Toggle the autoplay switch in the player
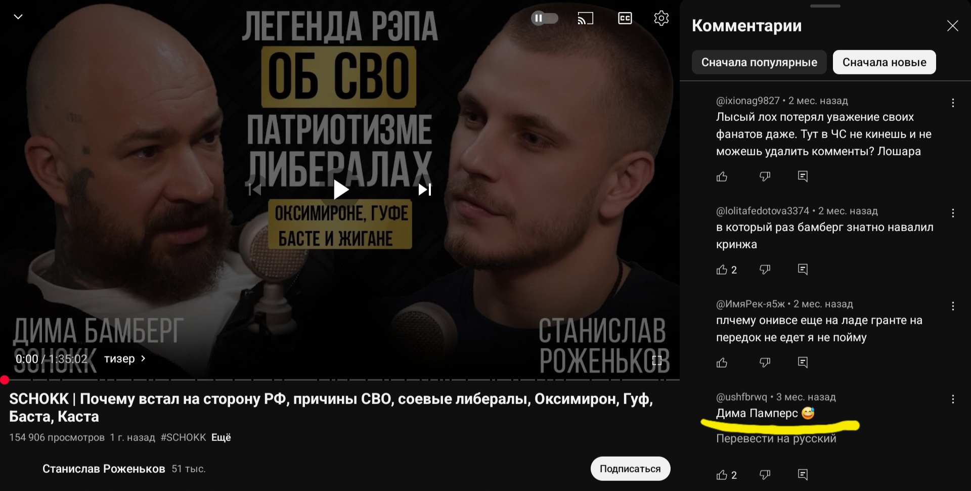Screen dimensions: 971x491 pyautogui.click(x=545, y=19)
